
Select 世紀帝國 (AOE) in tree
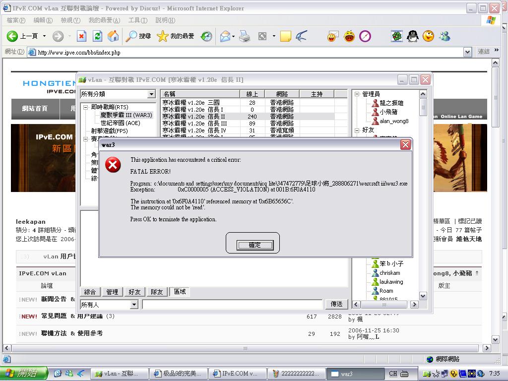coord(120,123)
